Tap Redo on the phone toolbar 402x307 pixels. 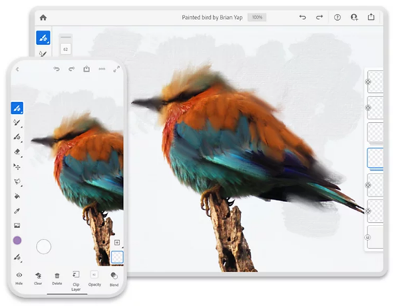(71, 69)
